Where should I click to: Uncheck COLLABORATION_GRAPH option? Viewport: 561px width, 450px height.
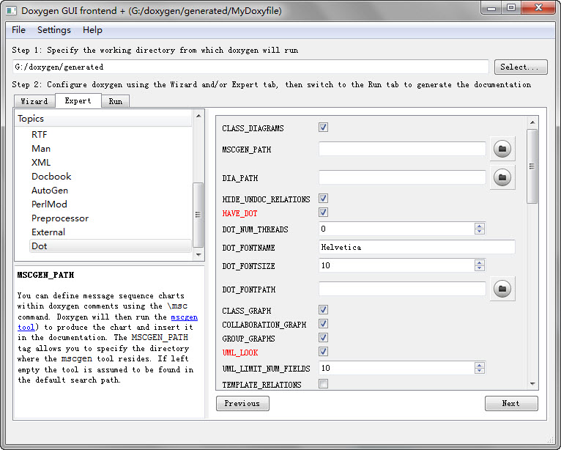[x=323, y=324]
